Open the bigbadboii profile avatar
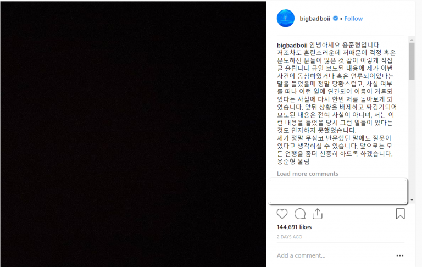This screenshot has width=422, height=267. tap(286, 18)
